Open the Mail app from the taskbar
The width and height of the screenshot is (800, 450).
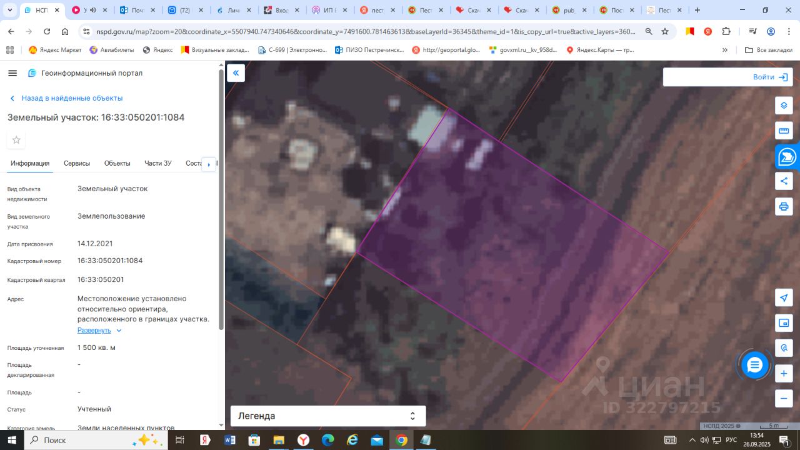377,440
